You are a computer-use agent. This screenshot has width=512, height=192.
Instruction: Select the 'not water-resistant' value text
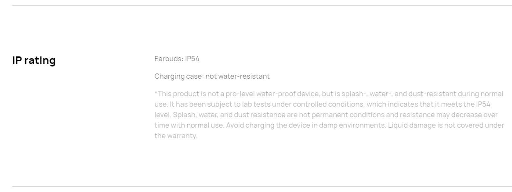[x=238, y=77]
